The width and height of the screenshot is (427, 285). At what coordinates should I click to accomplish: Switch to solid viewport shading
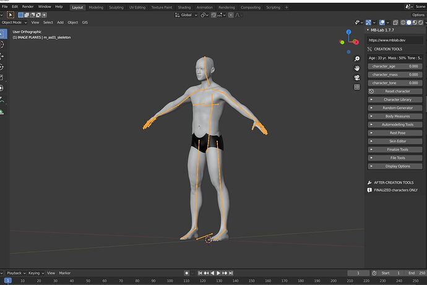pyautogui.click(x=409, y=22)
